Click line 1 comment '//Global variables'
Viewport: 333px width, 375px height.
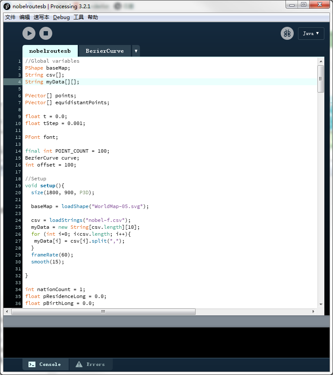pos(52,61)
